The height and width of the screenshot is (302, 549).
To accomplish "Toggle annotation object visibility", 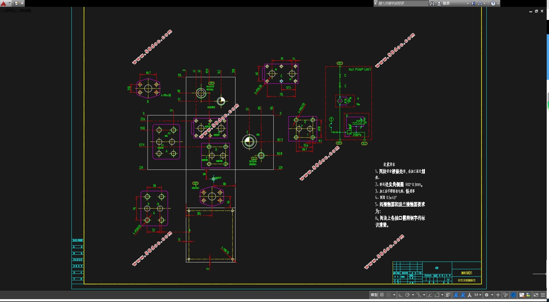I will tap(456, 295).
